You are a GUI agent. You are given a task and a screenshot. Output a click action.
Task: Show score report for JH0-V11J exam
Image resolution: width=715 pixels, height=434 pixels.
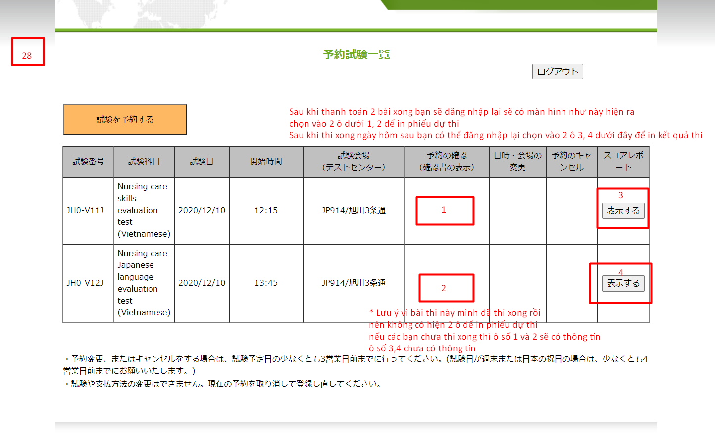623,211
